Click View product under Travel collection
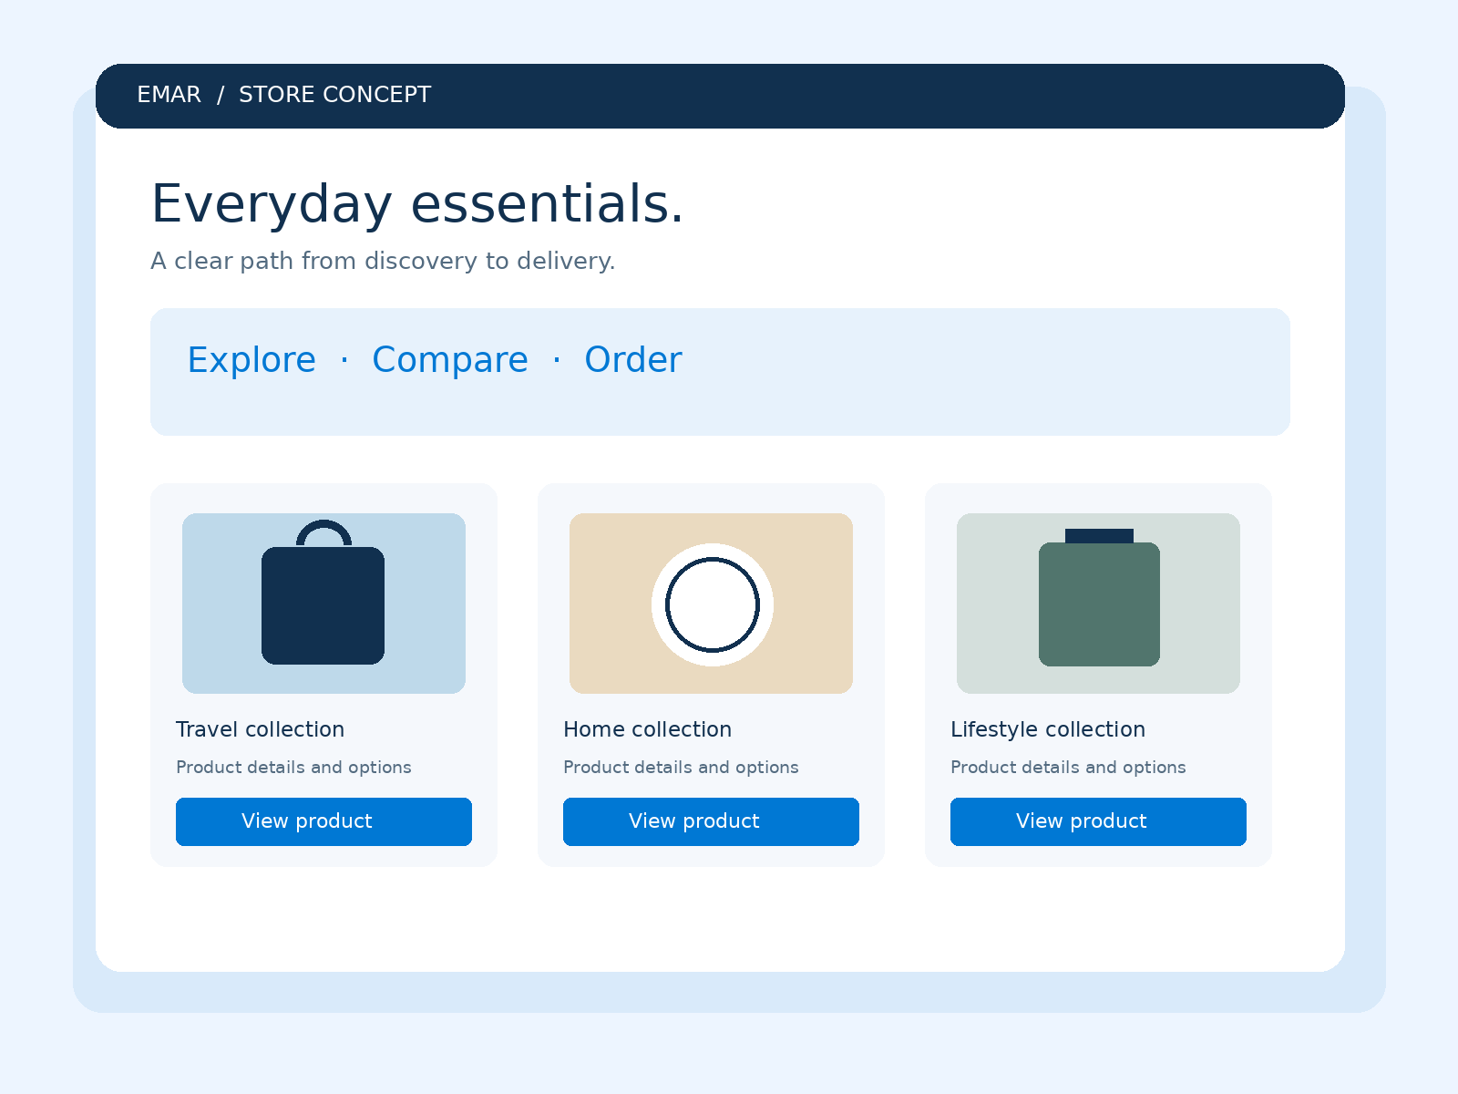 [323, 821]
